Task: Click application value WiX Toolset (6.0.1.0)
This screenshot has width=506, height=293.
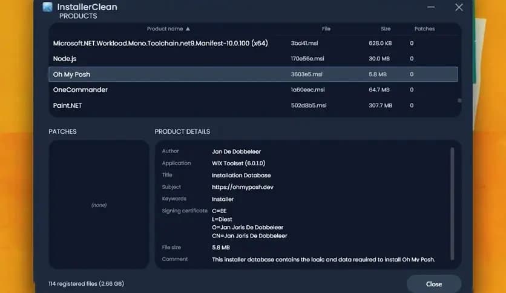Action: [238, 163]
